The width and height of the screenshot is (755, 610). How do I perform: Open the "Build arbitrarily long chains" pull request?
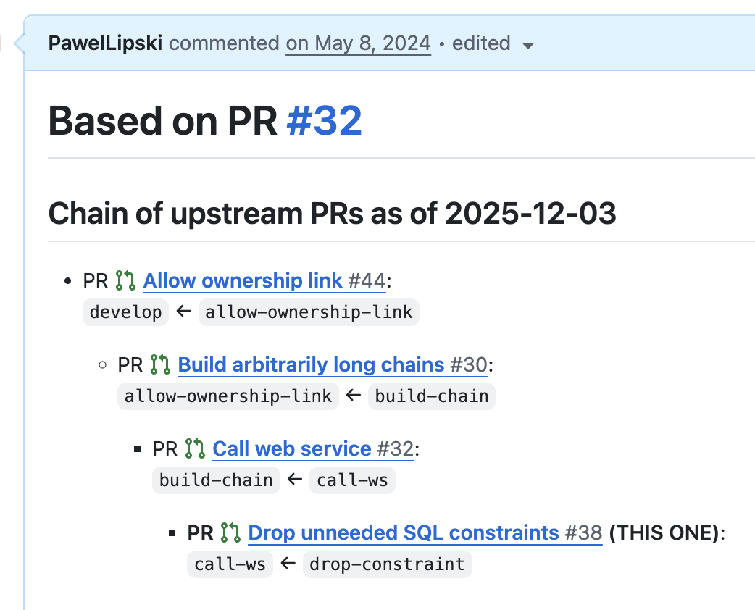(312, 364)
